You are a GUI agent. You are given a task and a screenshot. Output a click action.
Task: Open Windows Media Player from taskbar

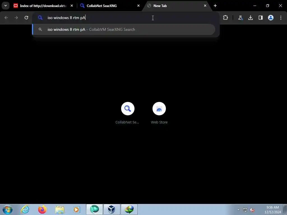pos(77,209)
